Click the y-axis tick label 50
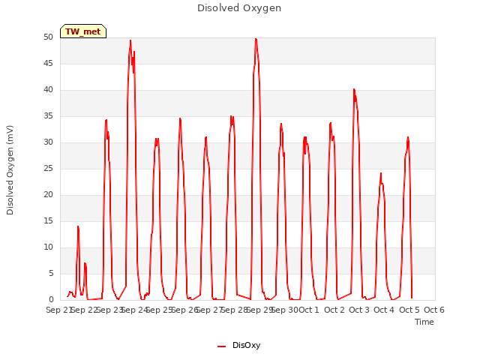 coord(48,37)
